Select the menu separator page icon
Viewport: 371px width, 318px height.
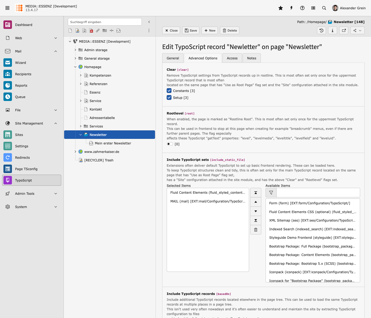click(x=112, y=30)
